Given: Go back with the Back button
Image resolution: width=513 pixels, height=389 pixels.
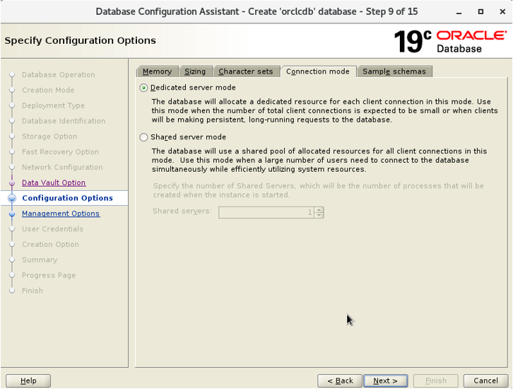Looking at the screenshot, I should click(x=339, y=381).
